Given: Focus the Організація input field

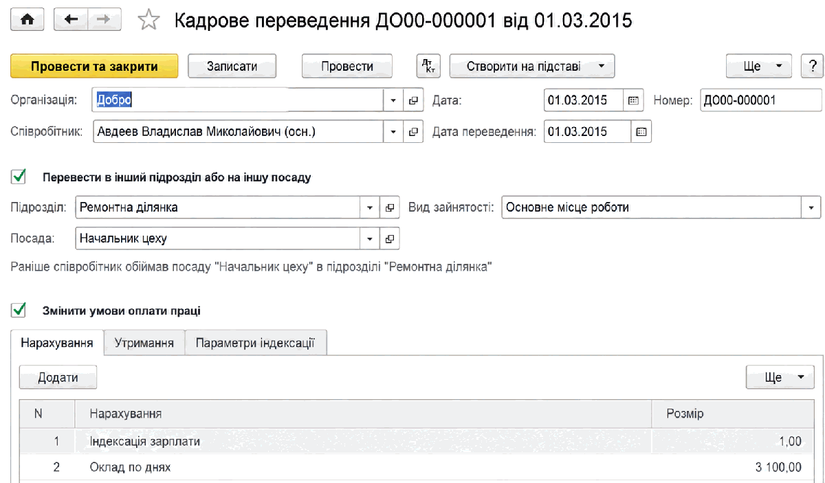Looking at the screenshot, I should [238, 100].
